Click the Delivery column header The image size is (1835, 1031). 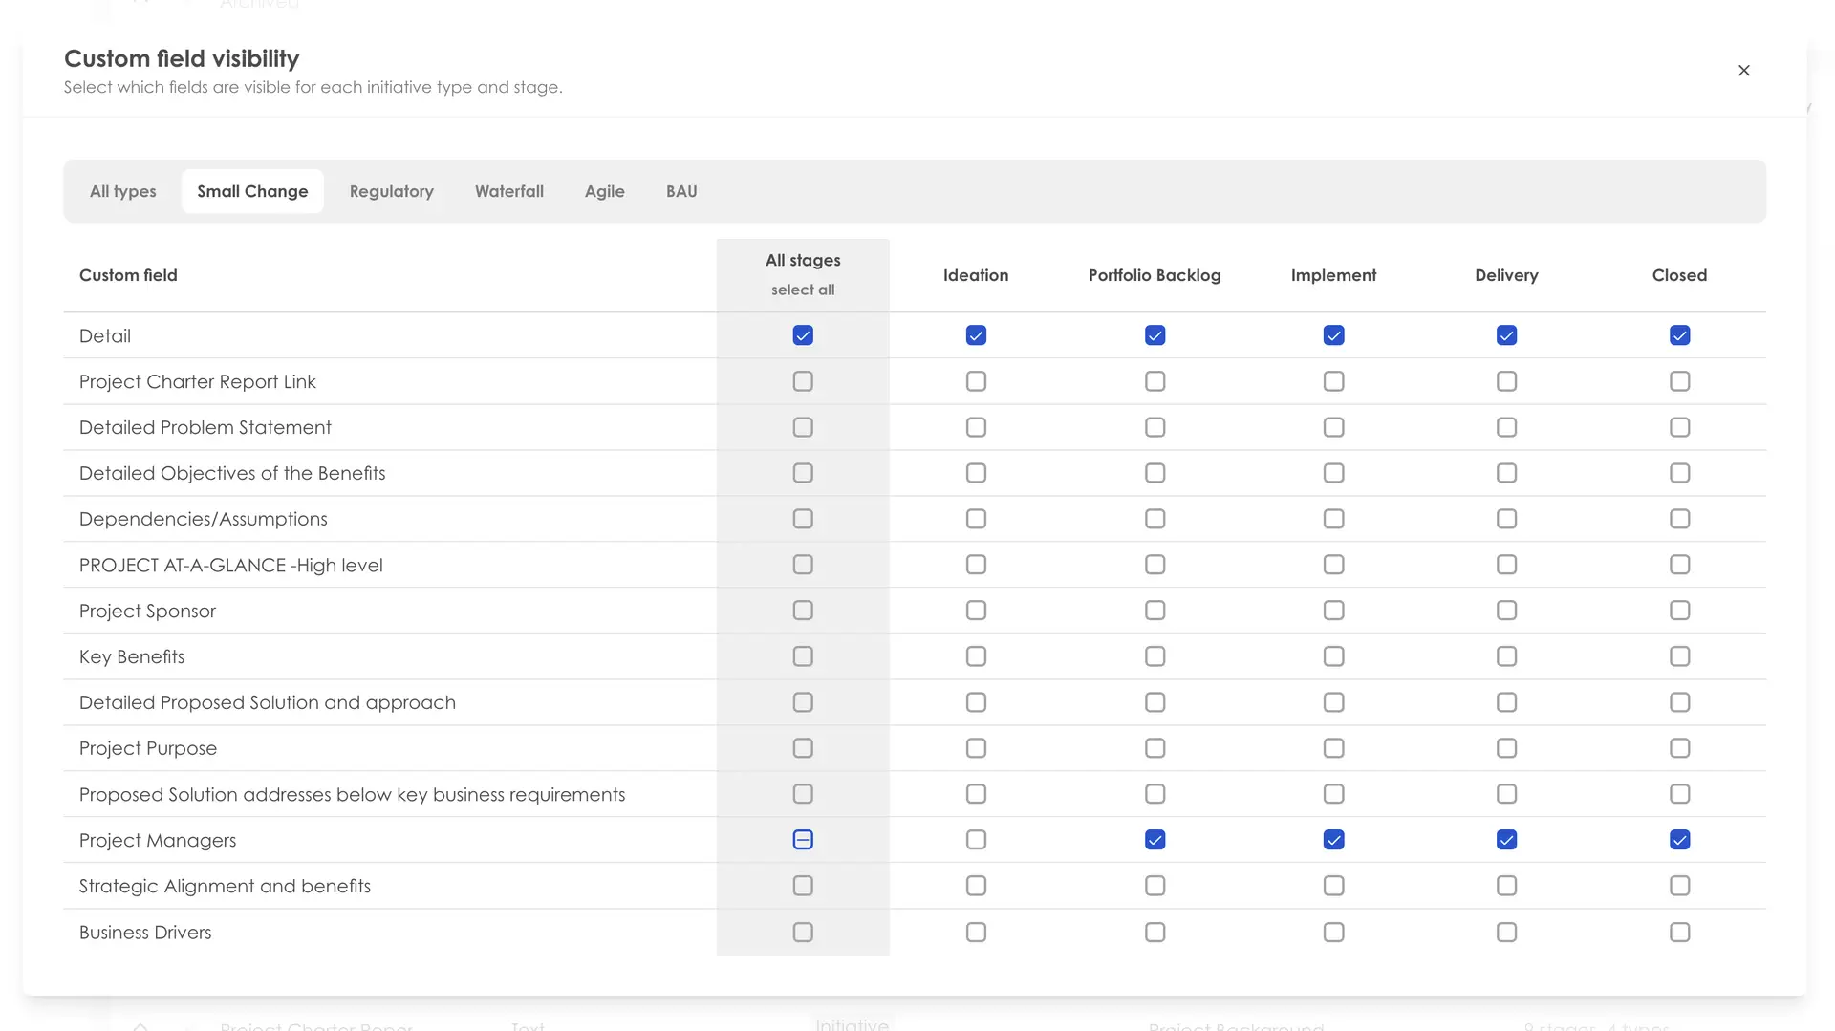click(x=1506, y=275)
